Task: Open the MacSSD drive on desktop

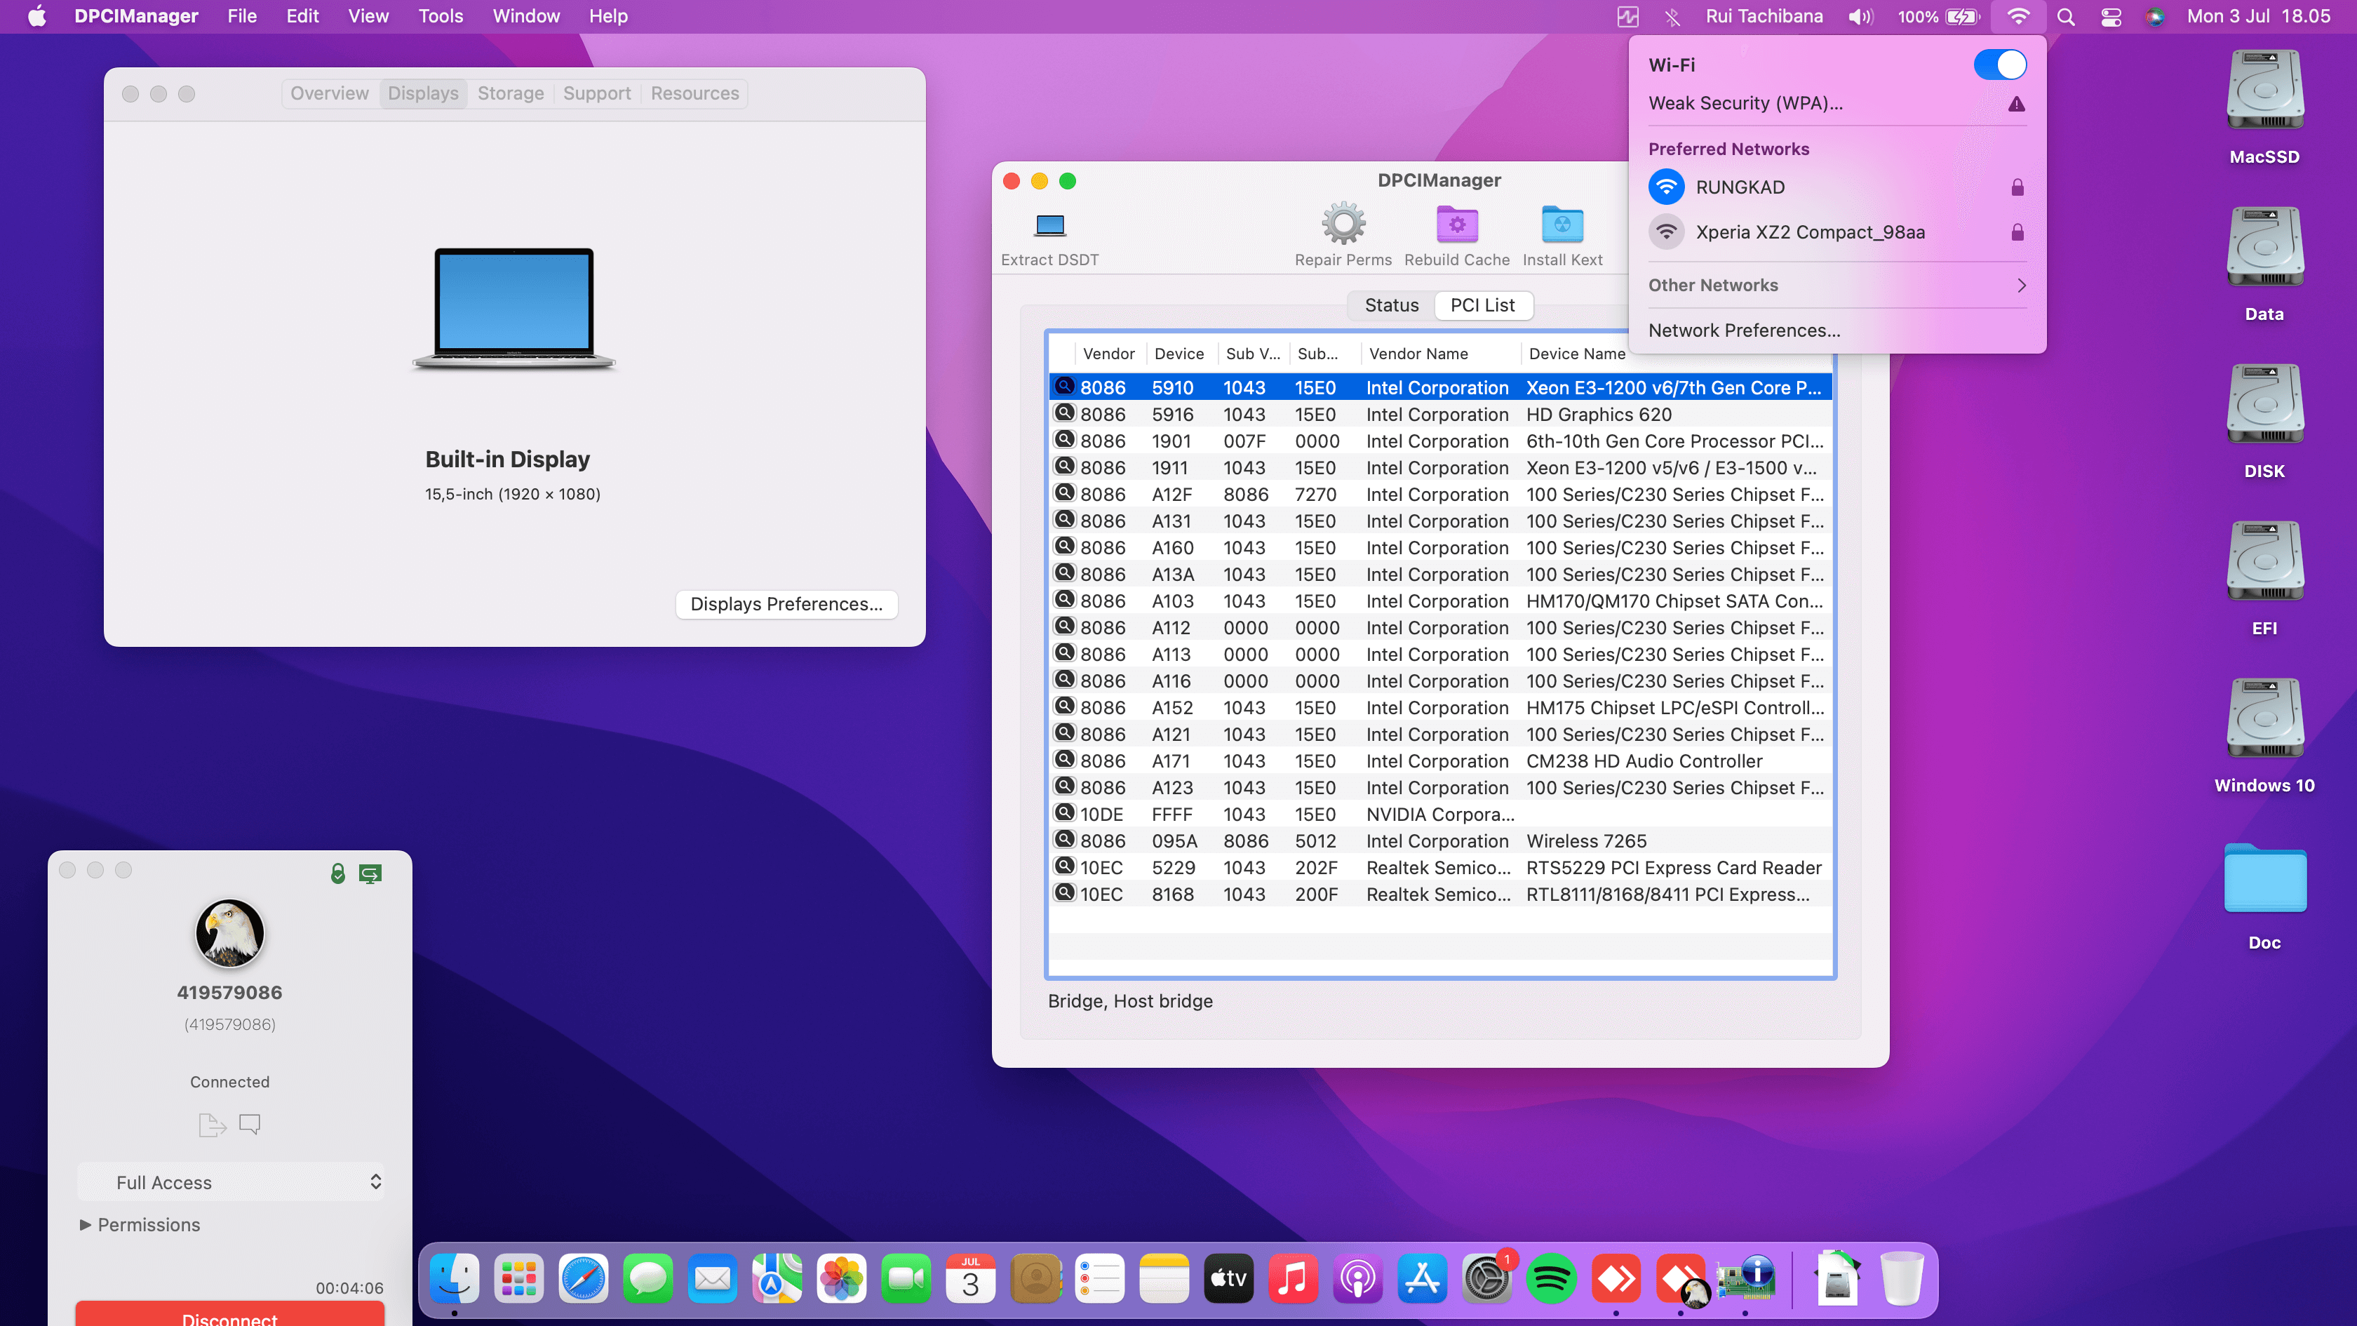Action: [2264, 91]
